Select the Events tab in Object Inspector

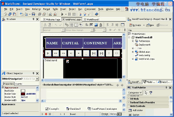19,84
